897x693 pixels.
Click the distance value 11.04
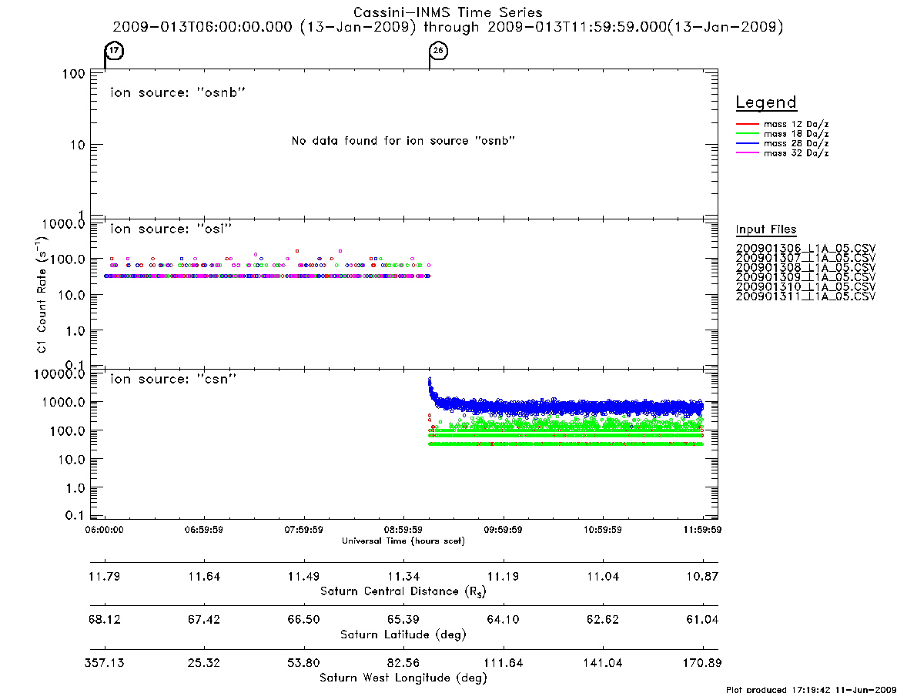pyautogui.click(x=603, y=576)
